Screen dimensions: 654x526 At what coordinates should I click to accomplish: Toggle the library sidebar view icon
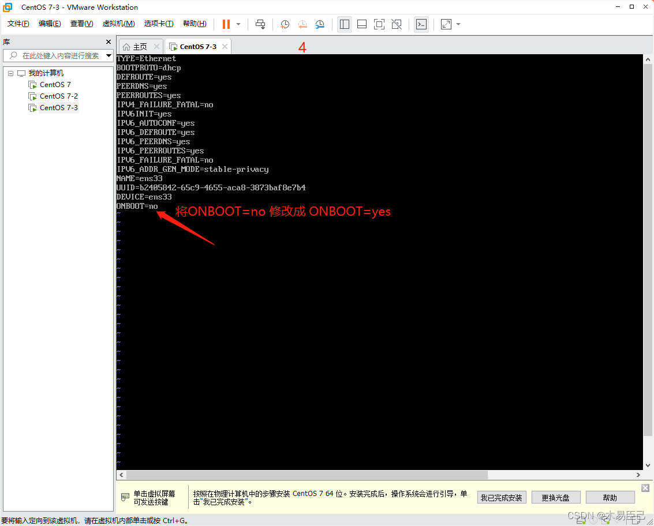tap(345, 24)
